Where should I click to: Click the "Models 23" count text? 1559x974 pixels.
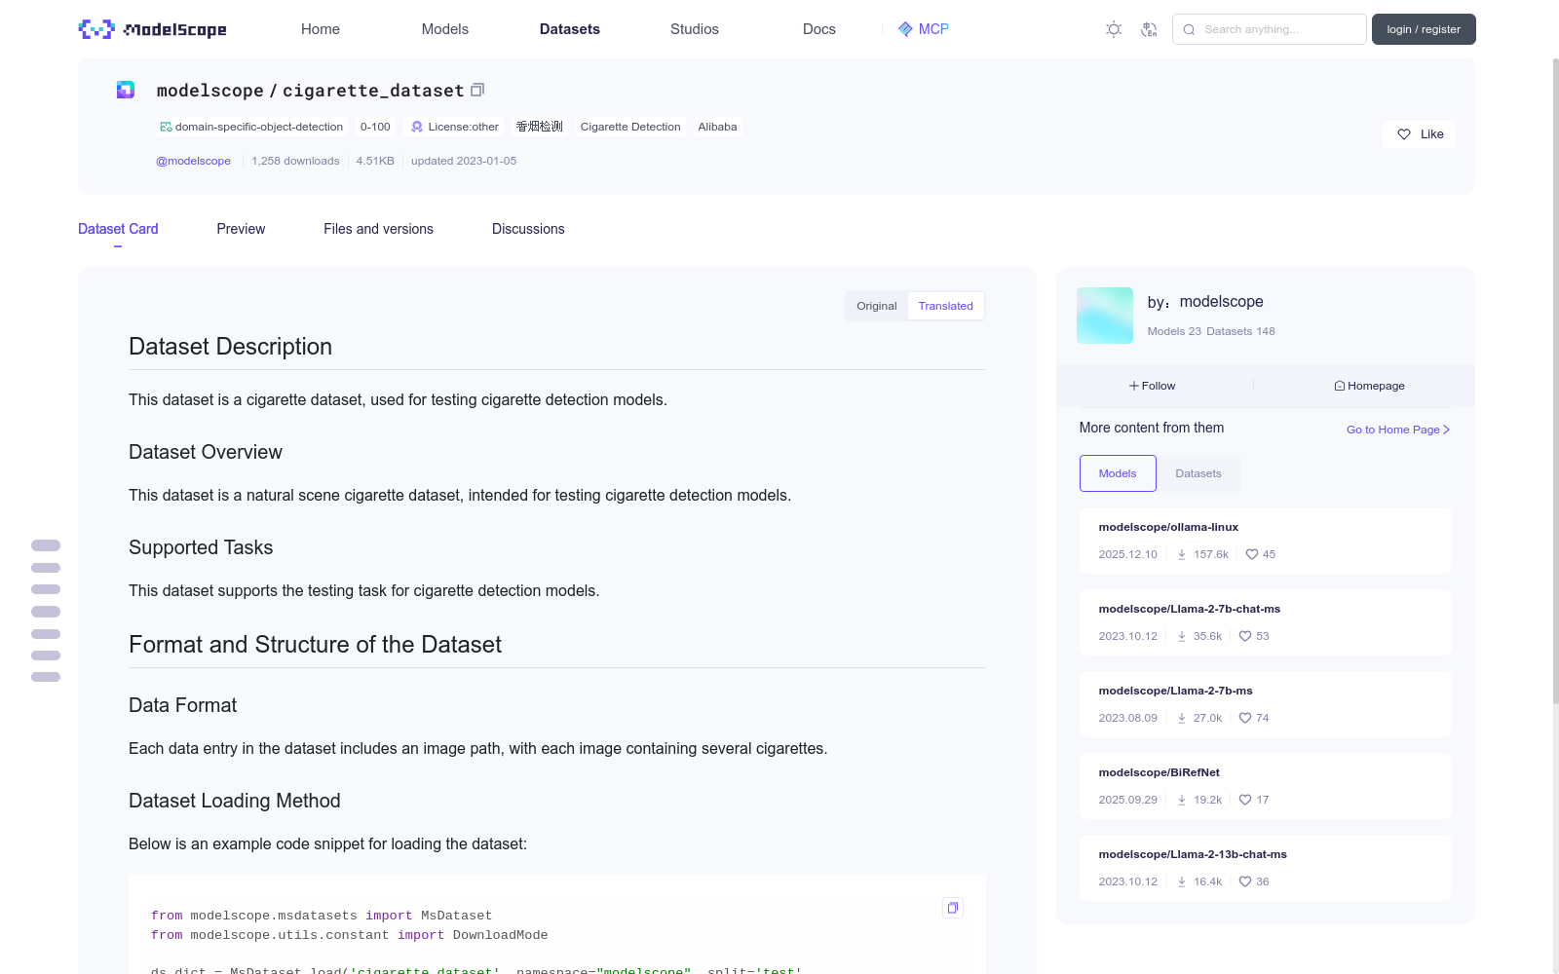pos(1174,331)
